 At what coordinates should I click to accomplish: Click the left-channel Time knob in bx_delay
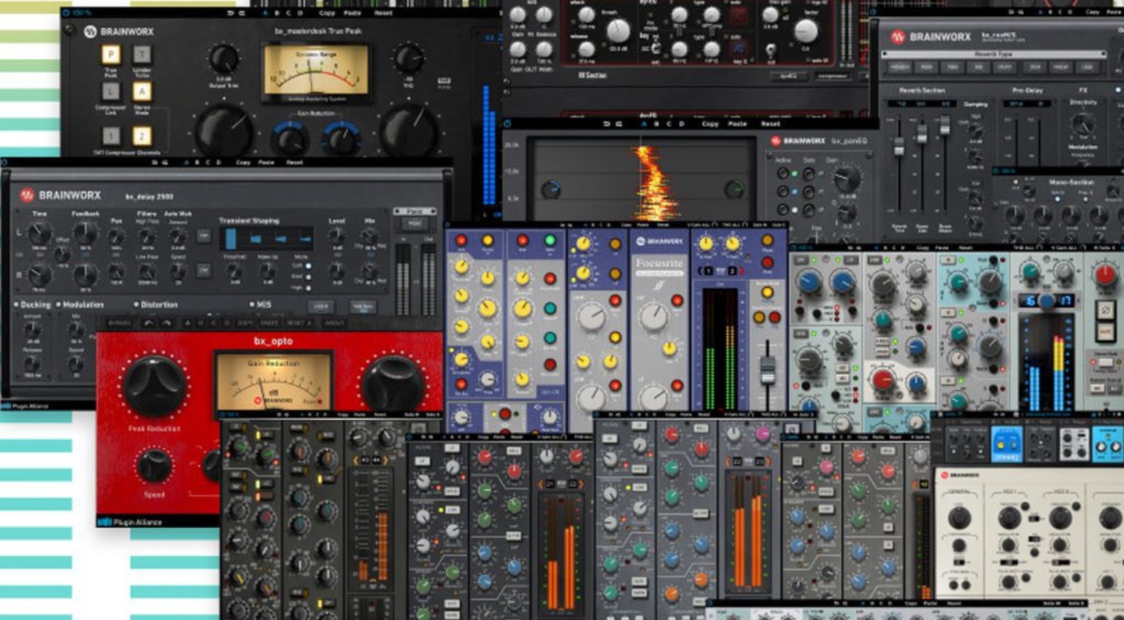[39, 233]
